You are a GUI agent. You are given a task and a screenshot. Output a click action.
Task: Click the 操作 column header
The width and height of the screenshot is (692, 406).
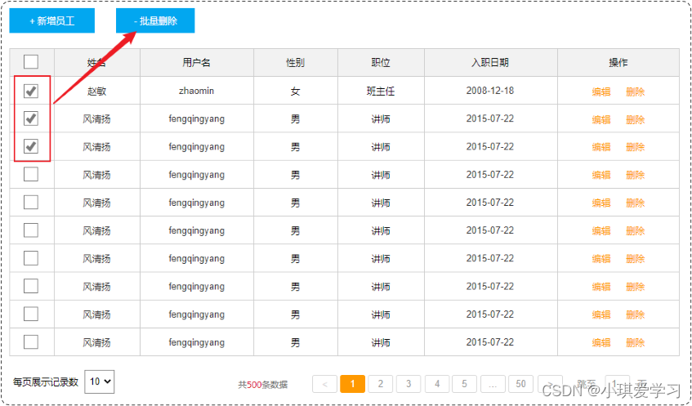tap(618, 63)
